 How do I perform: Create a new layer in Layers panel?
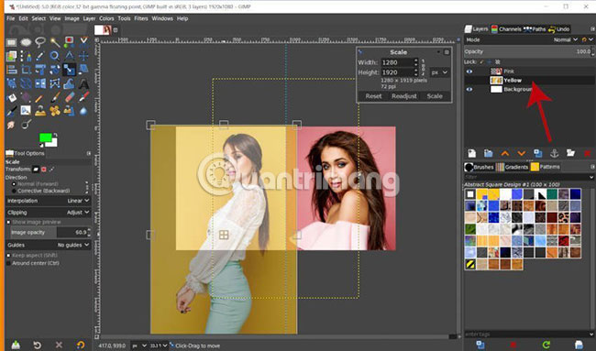pyautogui.click(x=471, y=153)
